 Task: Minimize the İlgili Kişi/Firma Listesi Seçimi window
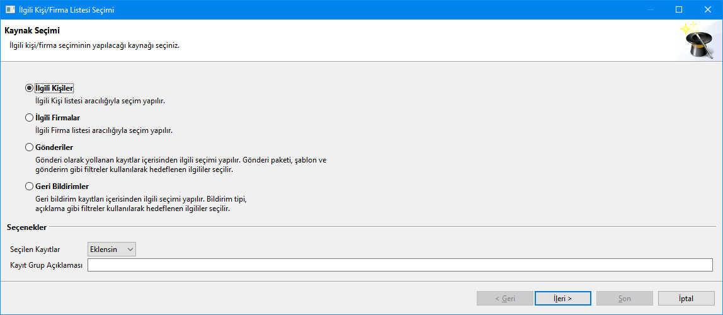(649, 10)
